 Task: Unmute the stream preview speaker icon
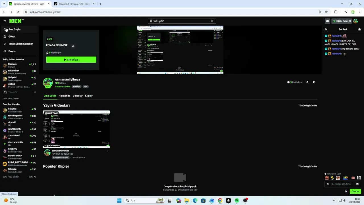[x=73, y=46]
